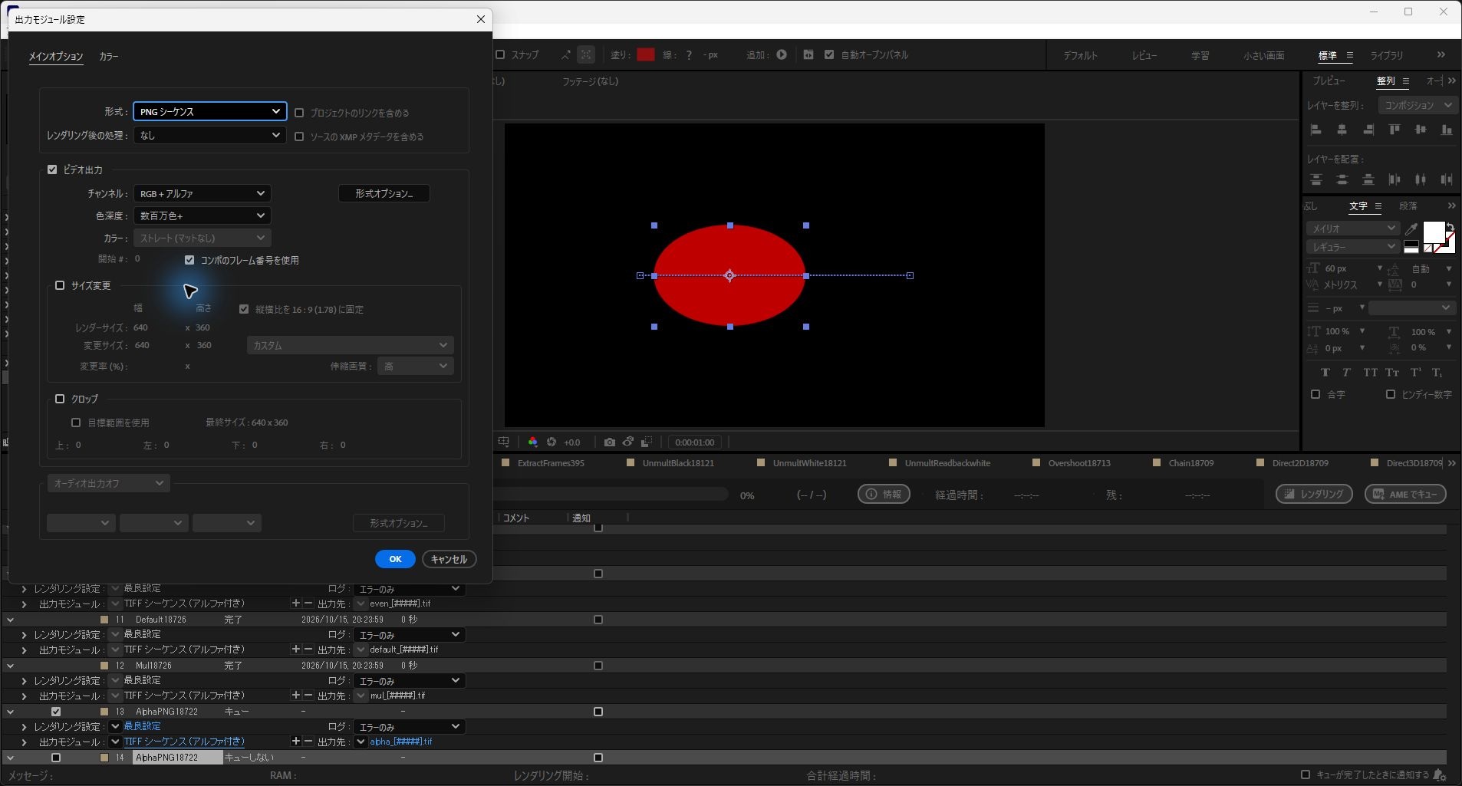Click the video 形式オプション button
Screen dimensions: 1462x786
pos(384,193)
